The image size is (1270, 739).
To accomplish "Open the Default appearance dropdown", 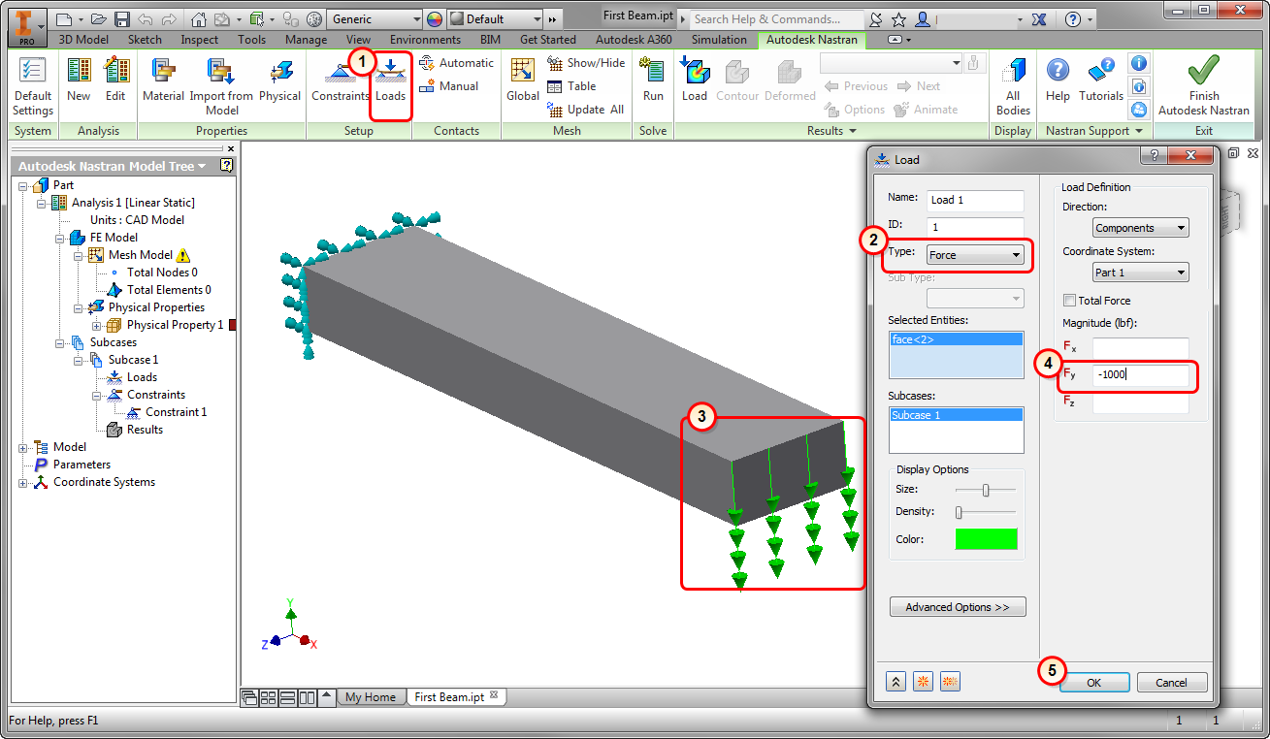I will (x=495, y=18).
